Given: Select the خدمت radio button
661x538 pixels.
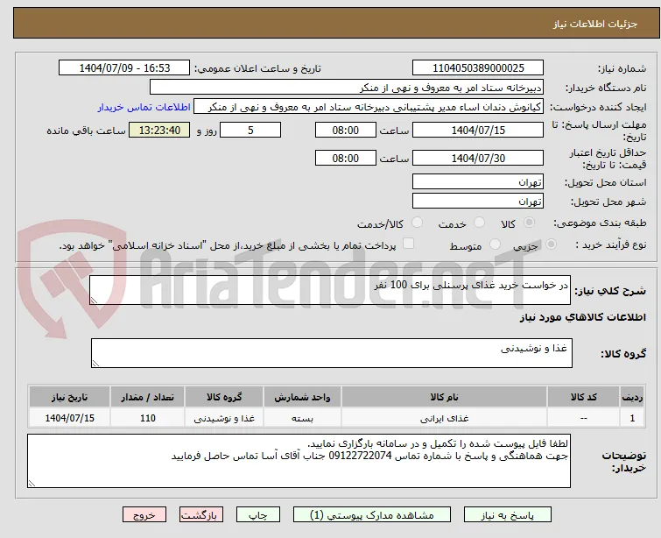Looking at the screenshot, I should [x=479, y=223].
